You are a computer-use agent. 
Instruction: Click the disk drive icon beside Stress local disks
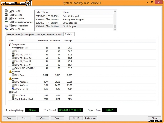6,26
